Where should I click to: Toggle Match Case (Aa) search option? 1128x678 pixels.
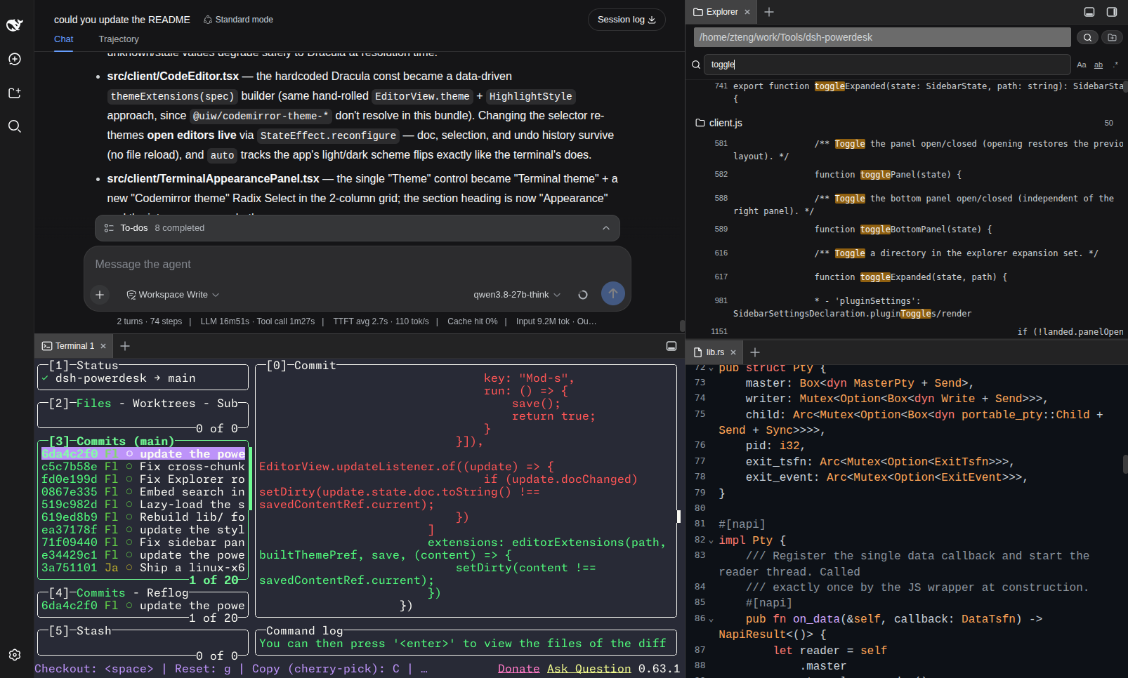coord(1082,65)
